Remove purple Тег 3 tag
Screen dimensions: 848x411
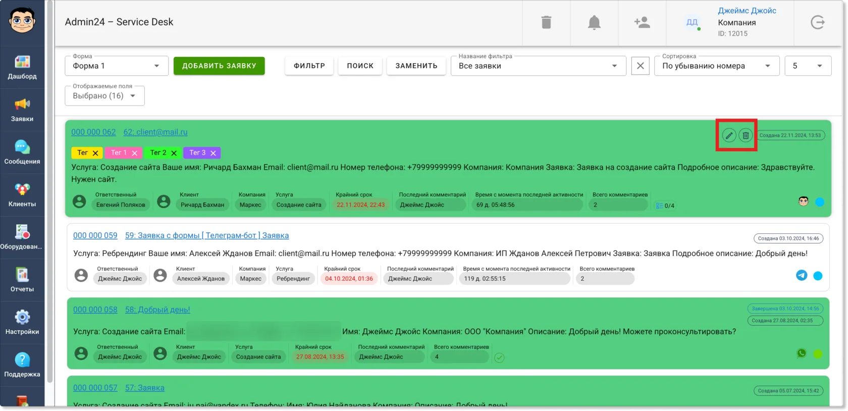[x=213, y=153]
